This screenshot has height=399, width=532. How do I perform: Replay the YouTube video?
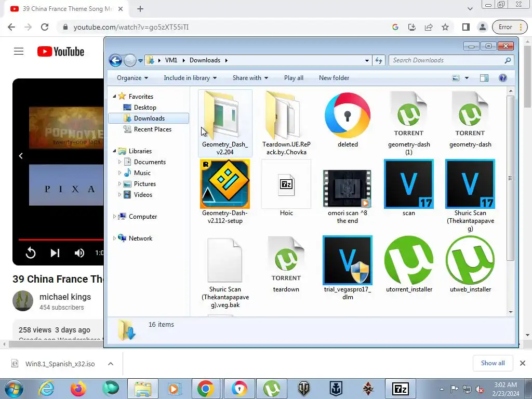31,253
